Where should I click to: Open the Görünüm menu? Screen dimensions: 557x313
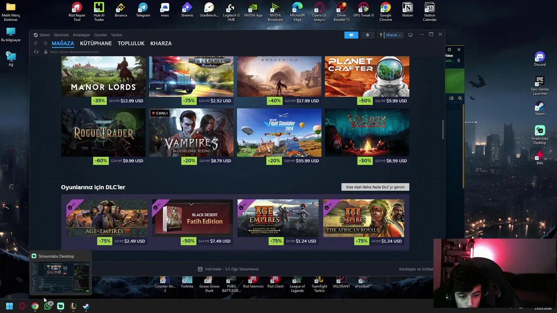pyautogui.click(x=61, y=35)
